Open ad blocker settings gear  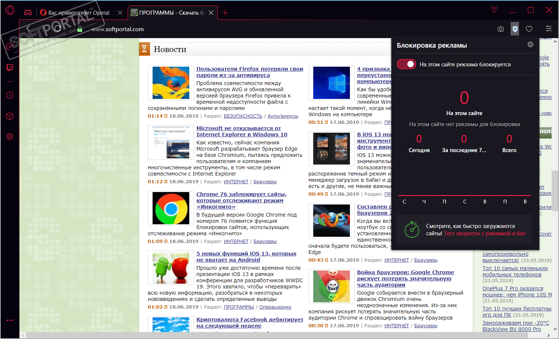click(x=530, y=44)
